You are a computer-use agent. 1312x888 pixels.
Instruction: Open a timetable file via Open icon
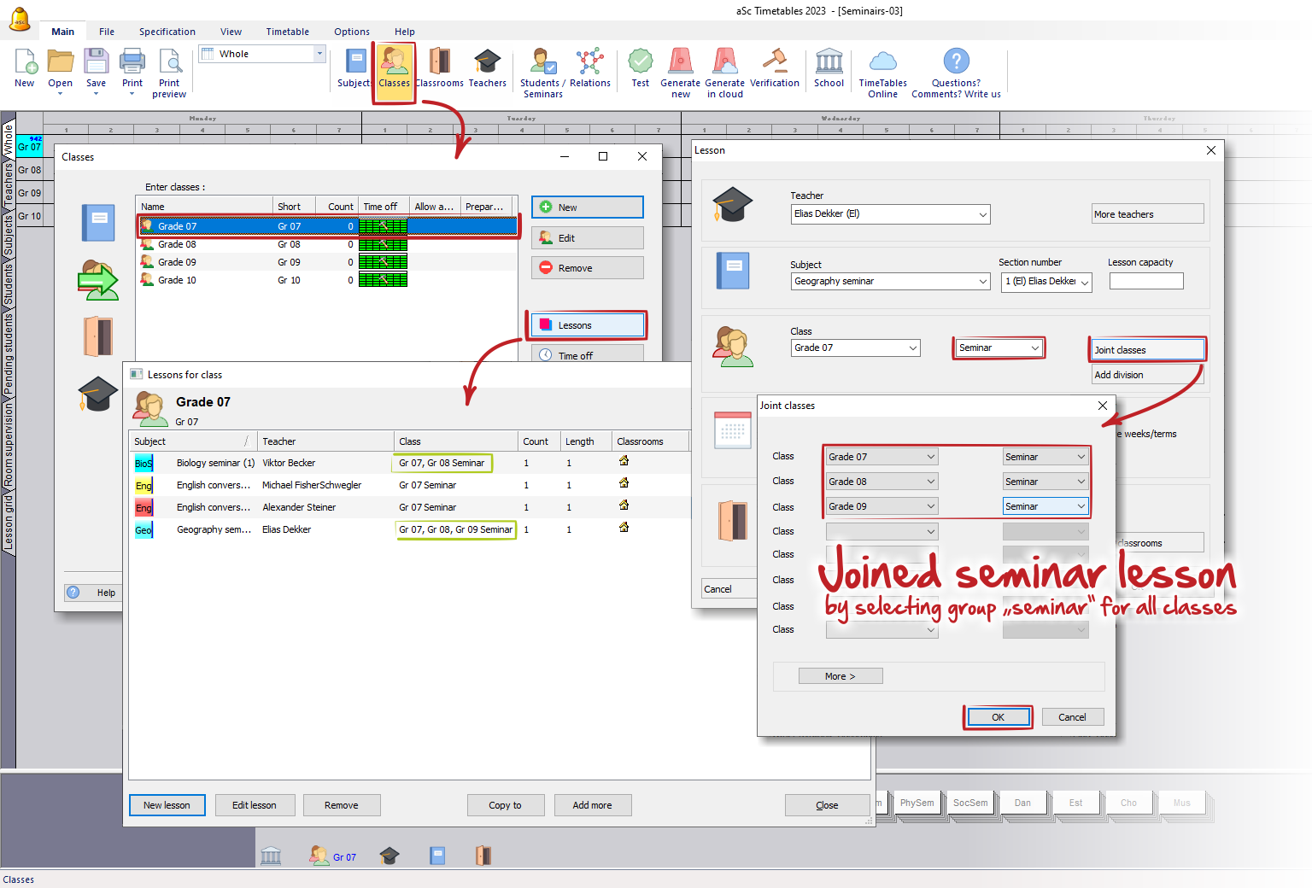point(60,68)
